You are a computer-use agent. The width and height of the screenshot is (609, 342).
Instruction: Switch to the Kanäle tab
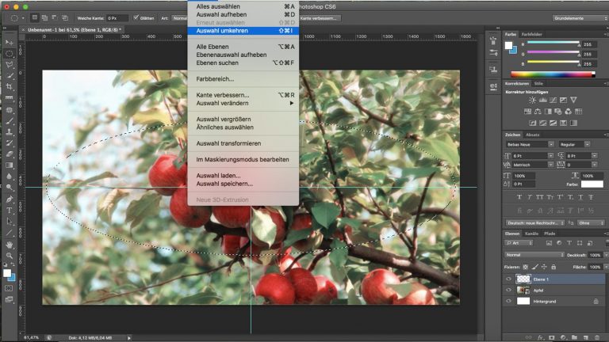pos(532,234)
